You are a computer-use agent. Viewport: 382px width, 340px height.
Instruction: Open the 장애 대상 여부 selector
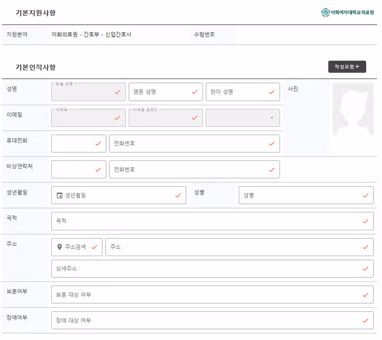coord(212,320)
